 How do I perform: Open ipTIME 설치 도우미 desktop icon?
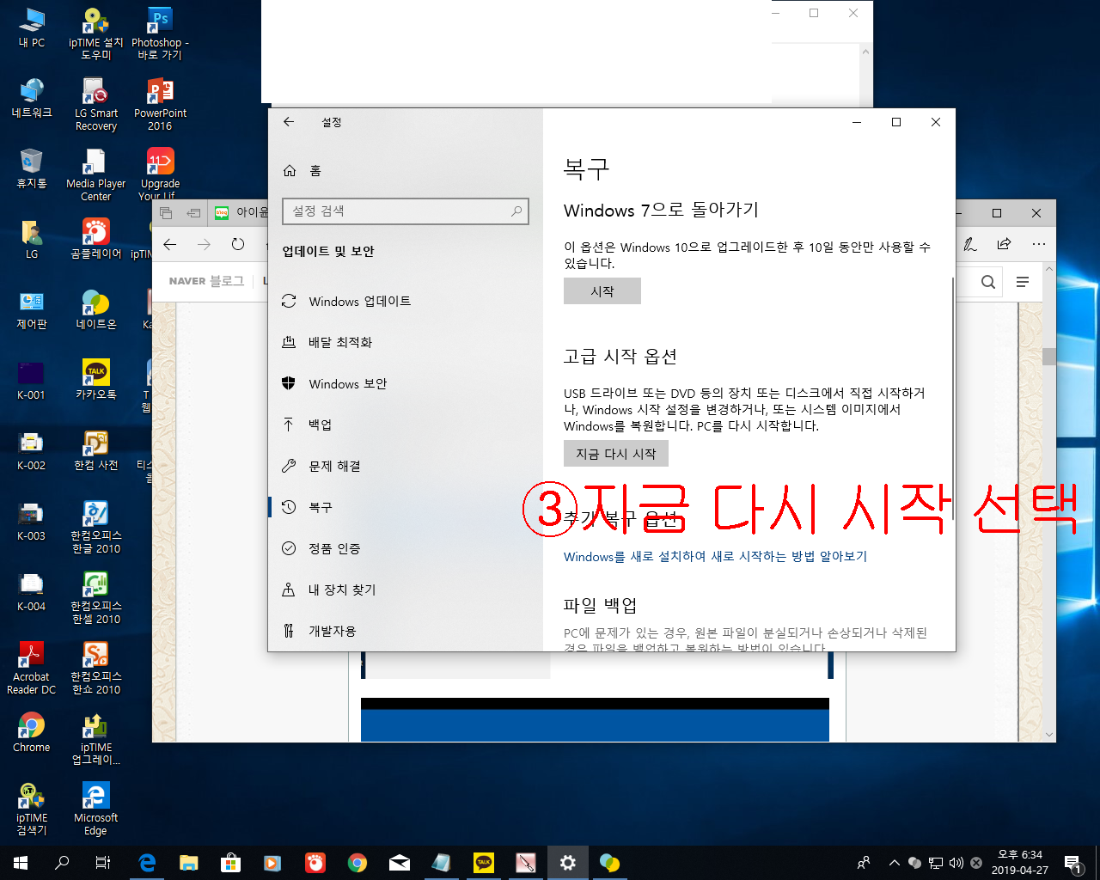point(96,34)
